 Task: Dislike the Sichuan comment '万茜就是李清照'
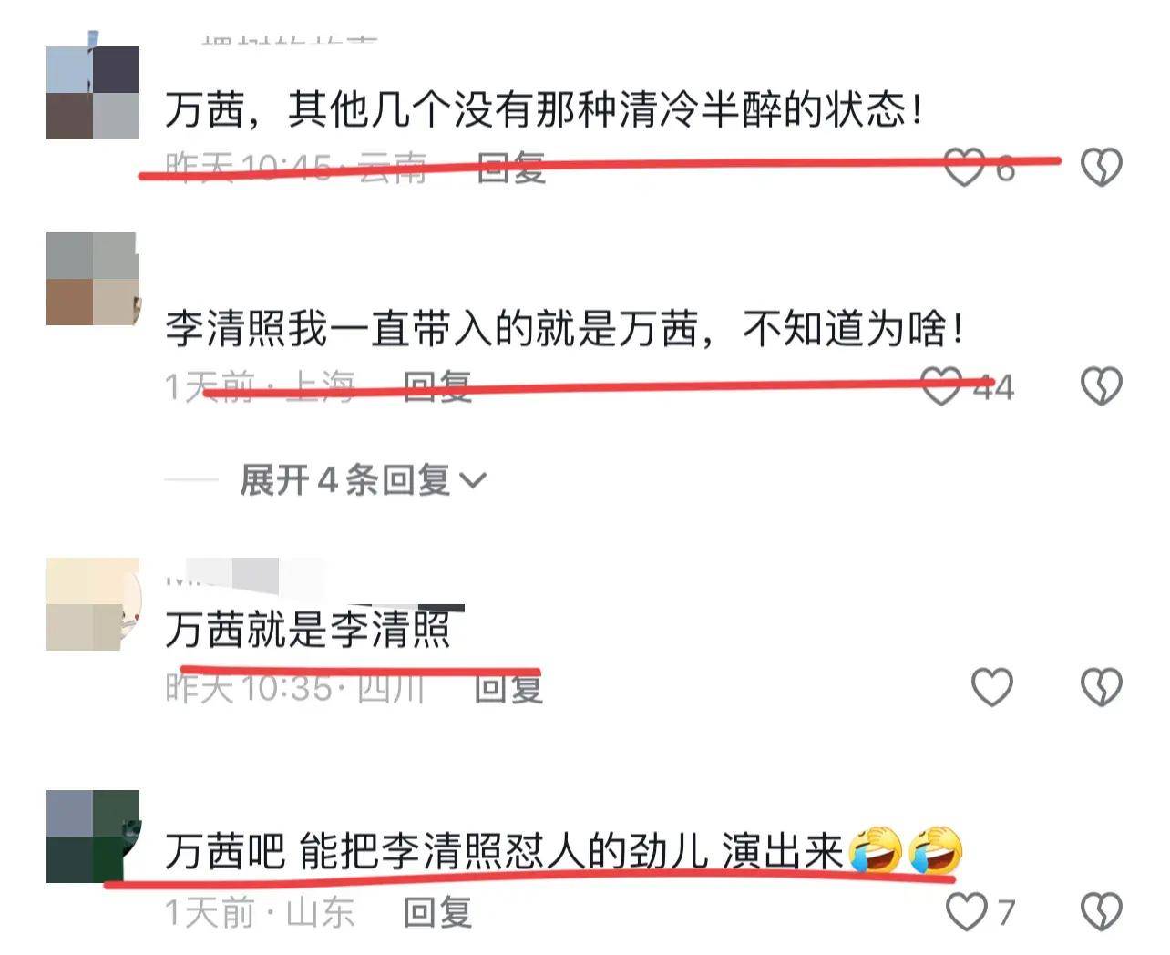pyautogui.click(x=1101, y=687)
